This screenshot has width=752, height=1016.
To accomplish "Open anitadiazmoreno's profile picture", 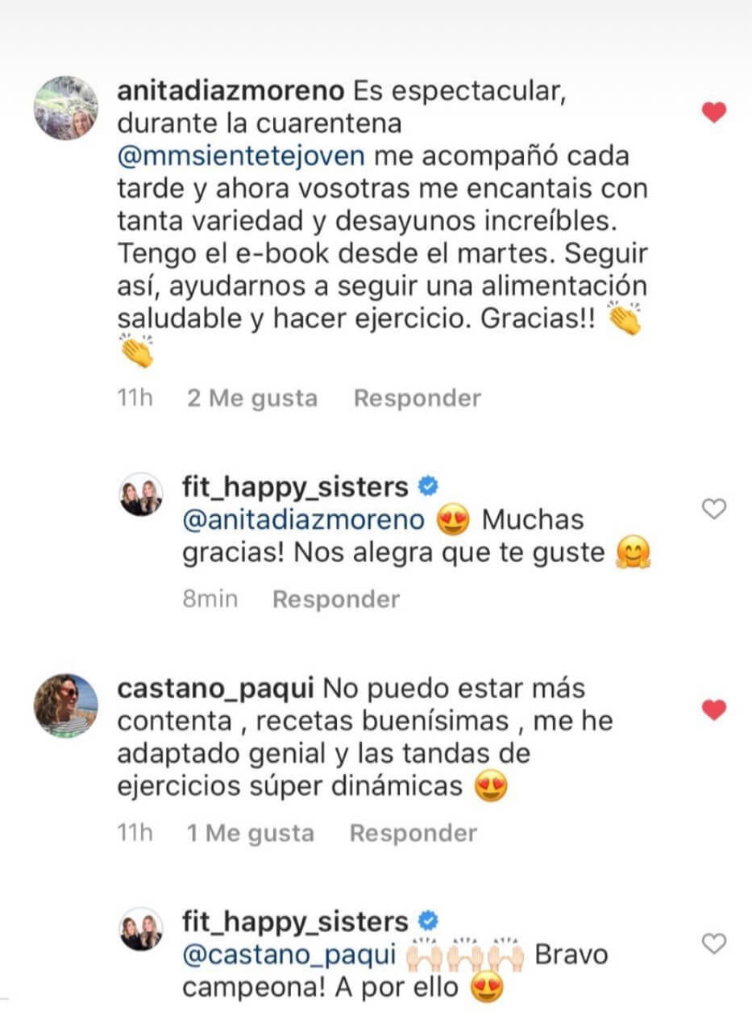I will point(67,108).
